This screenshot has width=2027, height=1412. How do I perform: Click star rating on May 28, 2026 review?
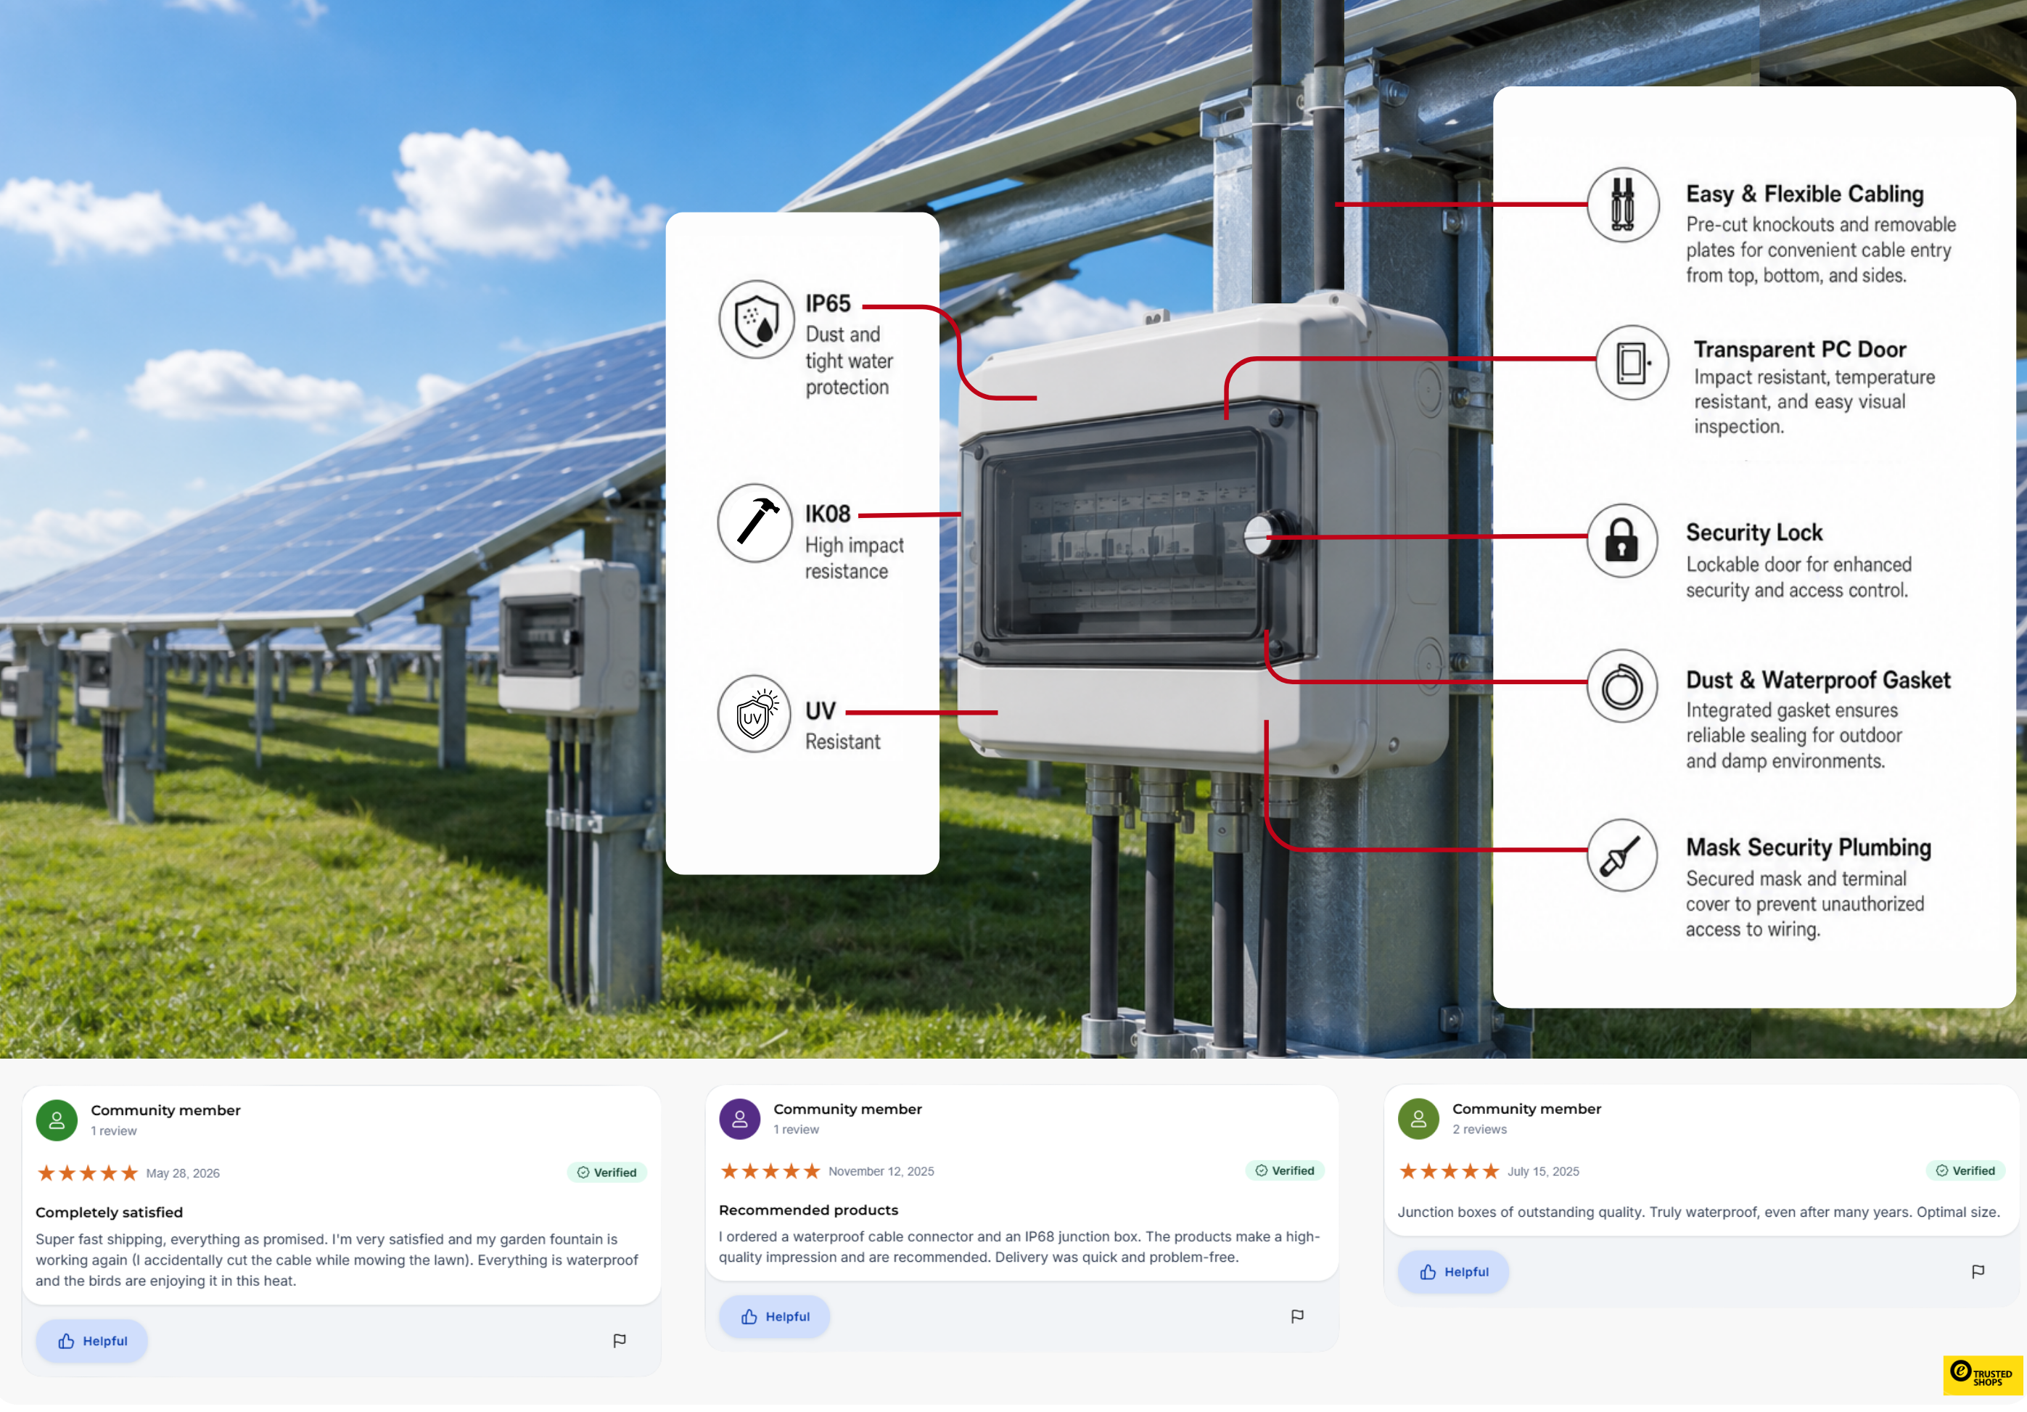[x=87, y=1173]
